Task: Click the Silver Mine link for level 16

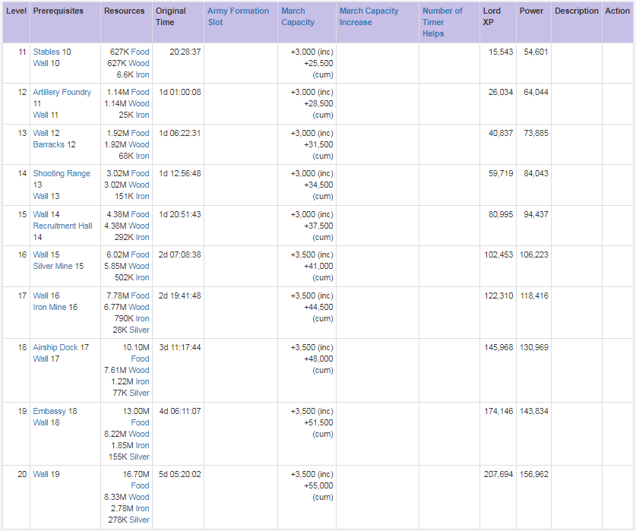Action: pyautogui.click(x=52, y=266)
